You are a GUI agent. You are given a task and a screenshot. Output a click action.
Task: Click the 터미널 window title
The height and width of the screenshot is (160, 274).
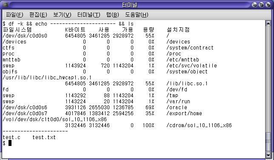click(x=129, y=5)
